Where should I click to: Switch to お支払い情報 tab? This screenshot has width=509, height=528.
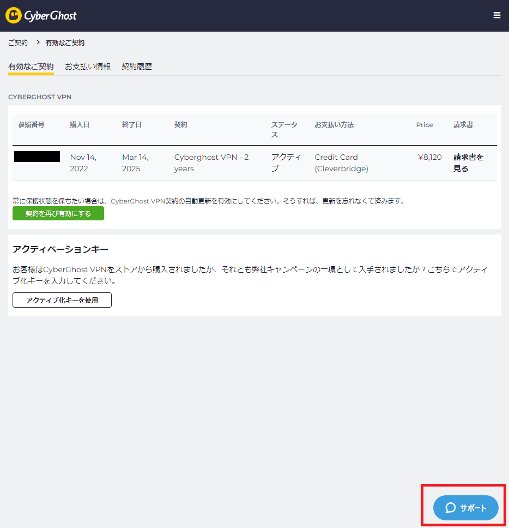tap(88, 67)
